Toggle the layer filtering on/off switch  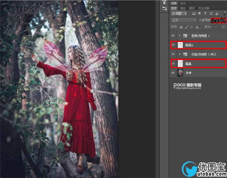225,13
